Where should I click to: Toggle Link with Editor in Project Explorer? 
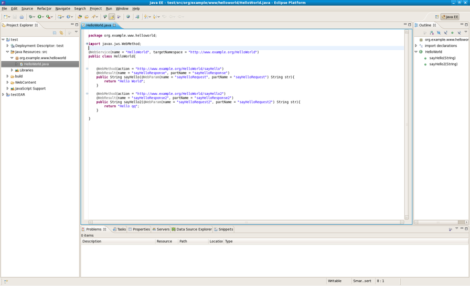pyautogui.click(x=61, y=32)
